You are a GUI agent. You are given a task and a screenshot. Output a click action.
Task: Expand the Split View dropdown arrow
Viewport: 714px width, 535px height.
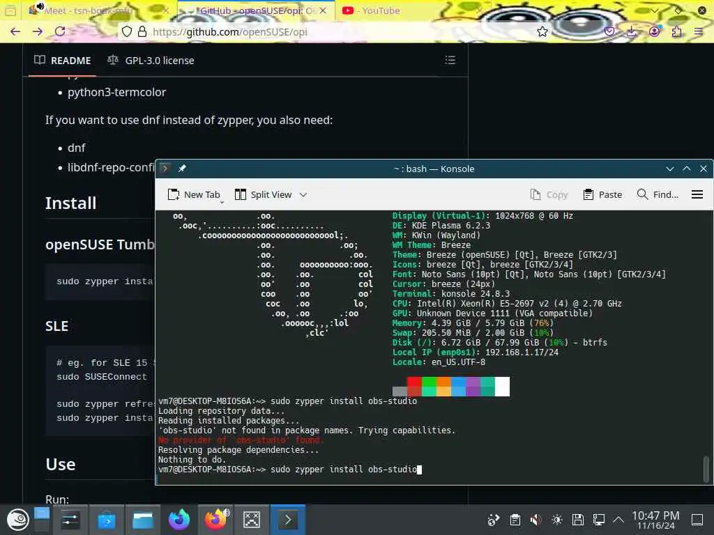pyautogui.click(x=303, y=195)
